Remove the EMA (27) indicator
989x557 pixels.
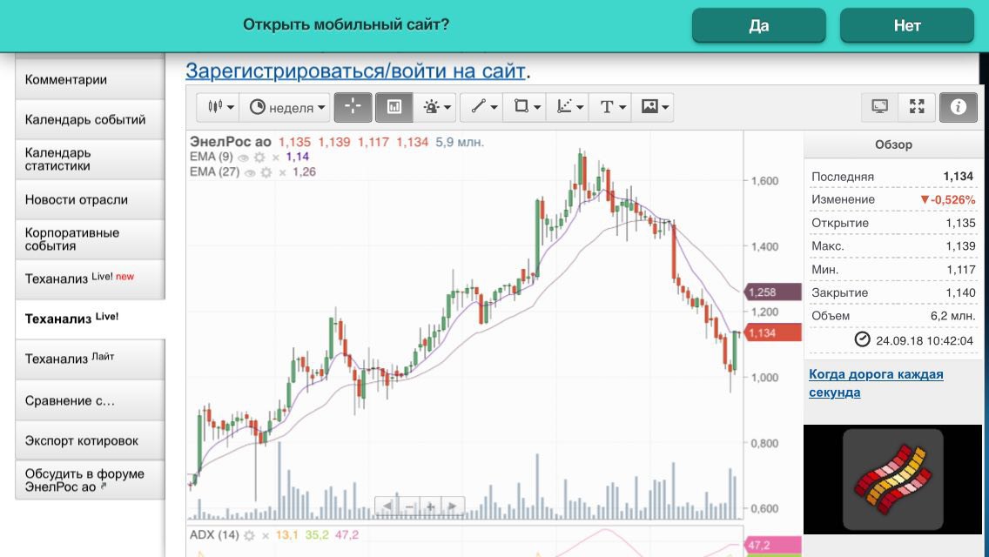tap(282, 173)
